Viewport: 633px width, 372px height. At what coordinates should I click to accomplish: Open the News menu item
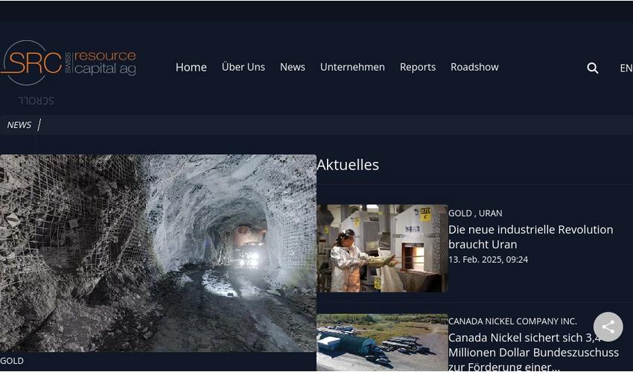pos(292,67)
